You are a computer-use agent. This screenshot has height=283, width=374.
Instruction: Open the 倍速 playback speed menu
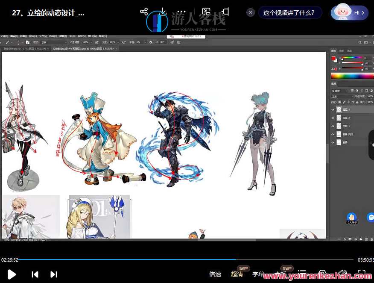pos(215,274)
